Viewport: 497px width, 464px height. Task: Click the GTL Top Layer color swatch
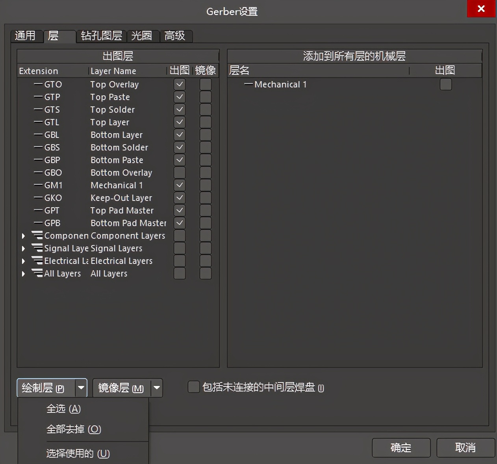coord(38,122)
